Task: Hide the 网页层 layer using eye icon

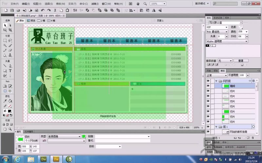Action: tap(208, 81)
